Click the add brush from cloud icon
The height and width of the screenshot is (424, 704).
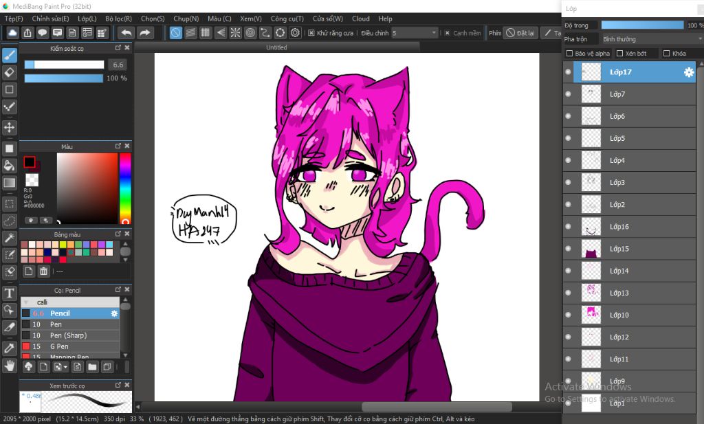point(28,367)
